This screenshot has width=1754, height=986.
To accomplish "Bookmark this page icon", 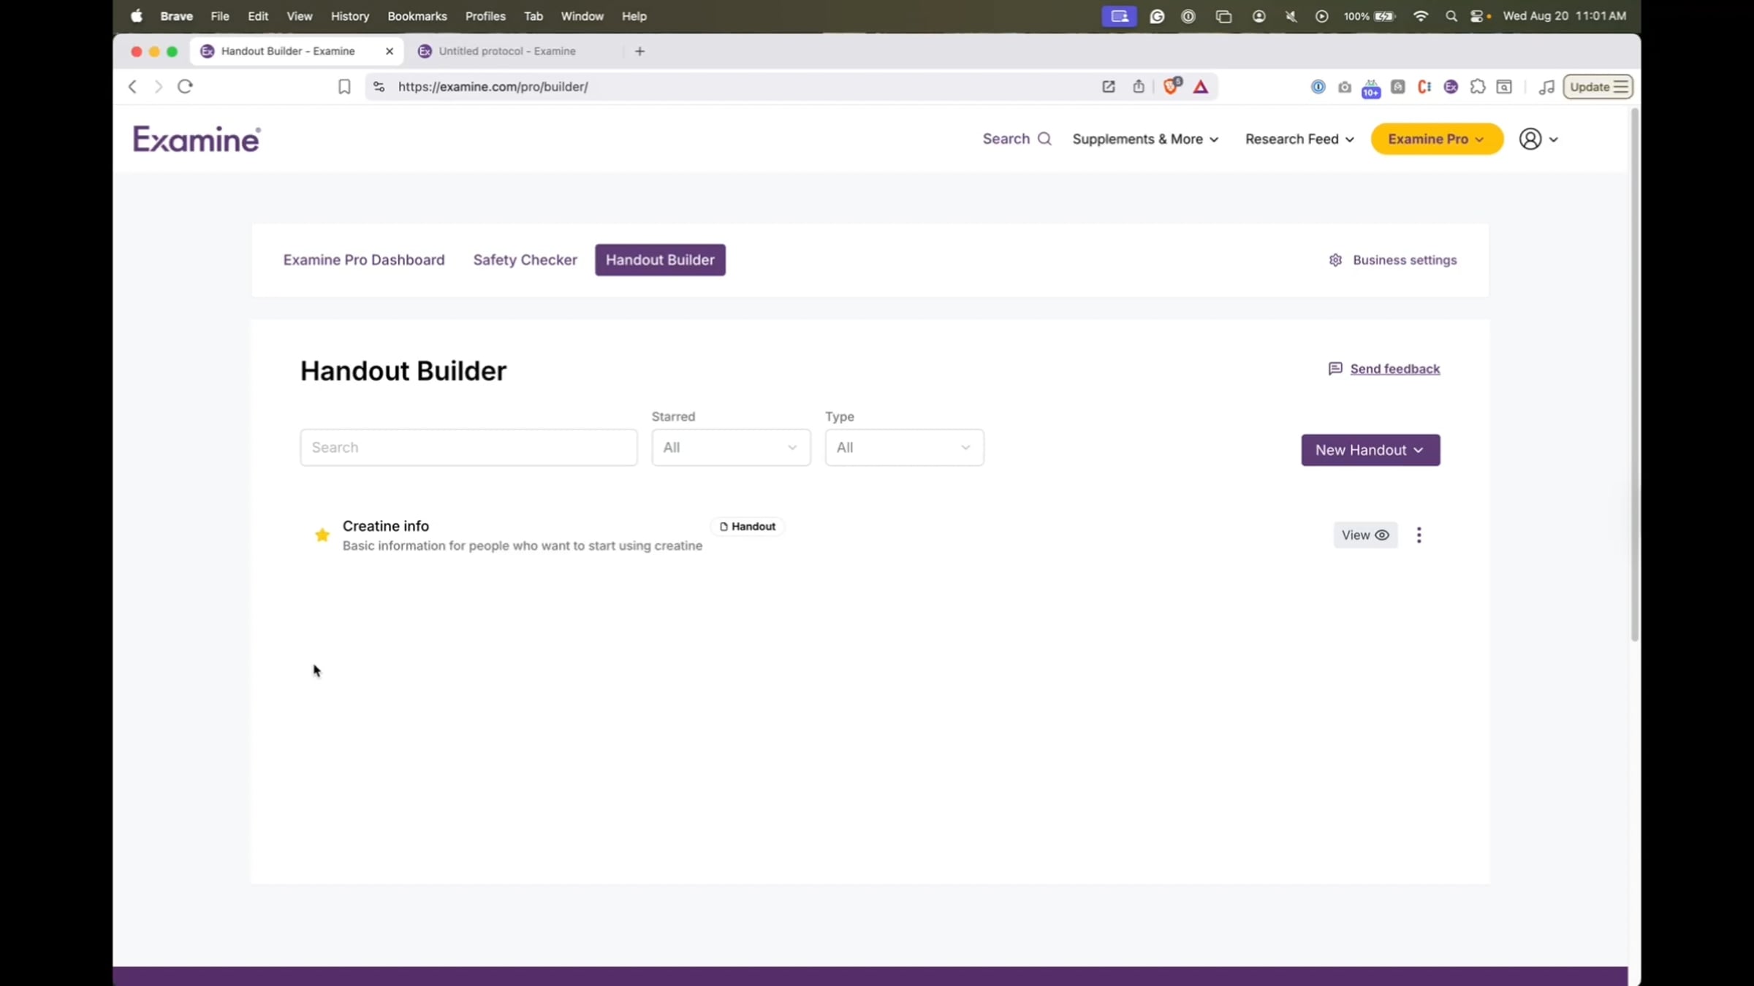I will click(344, 87).
